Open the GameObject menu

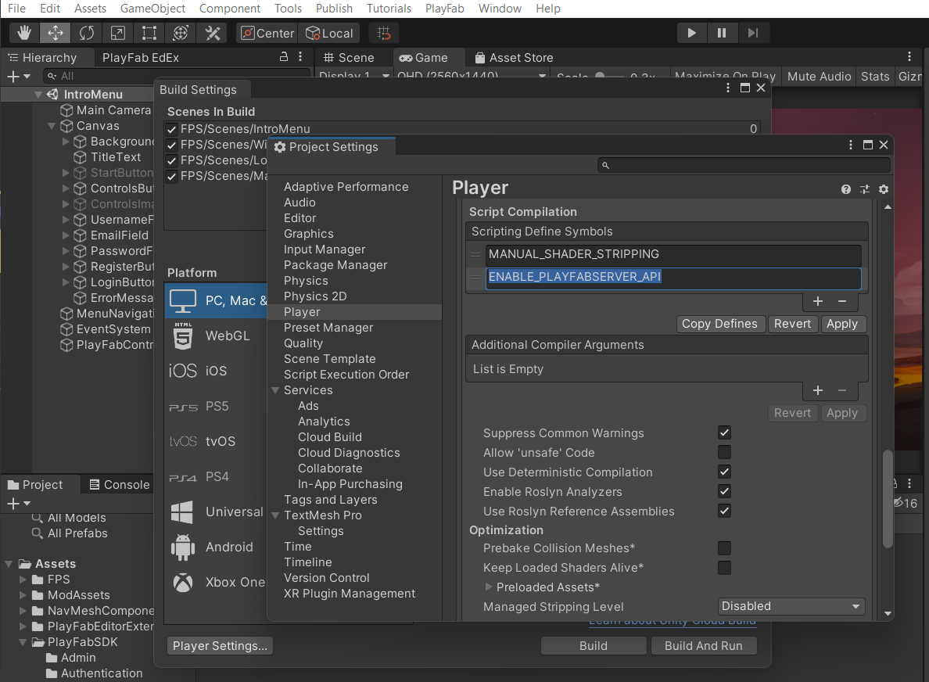coord(152,9)
